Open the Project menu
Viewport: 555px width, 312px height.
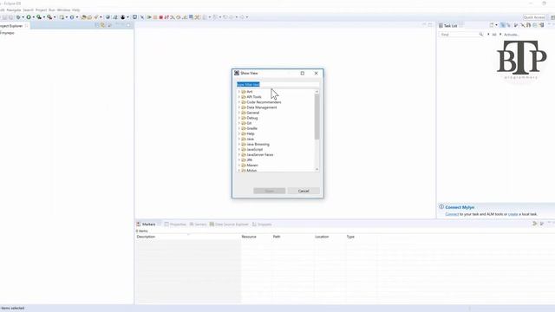click(41, 10)
